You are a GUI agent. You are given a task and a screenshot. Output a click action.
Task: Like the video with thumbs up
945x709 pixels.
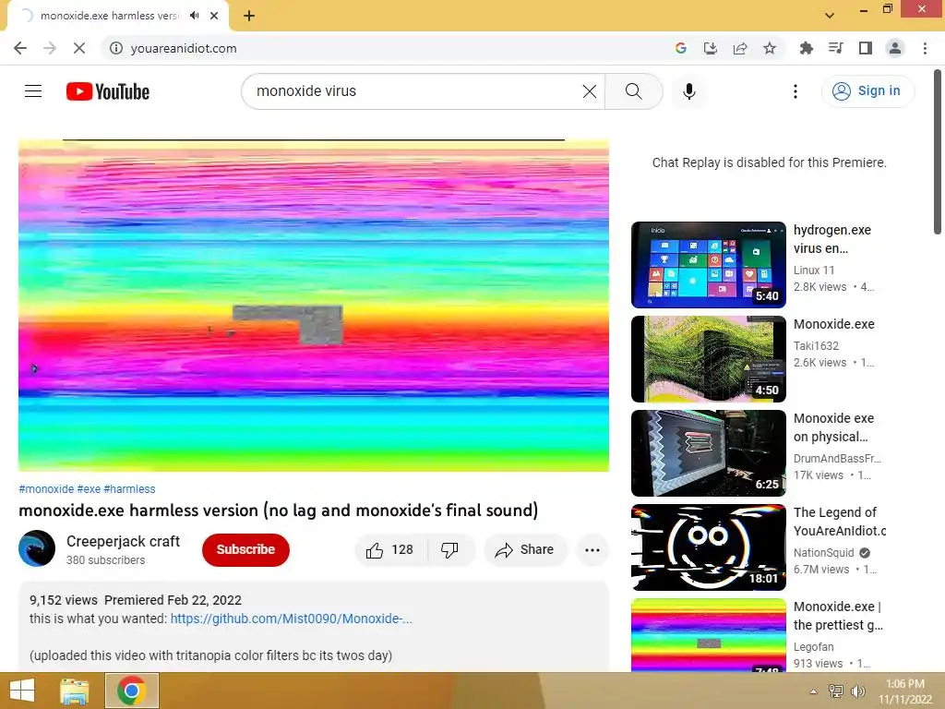390,550
